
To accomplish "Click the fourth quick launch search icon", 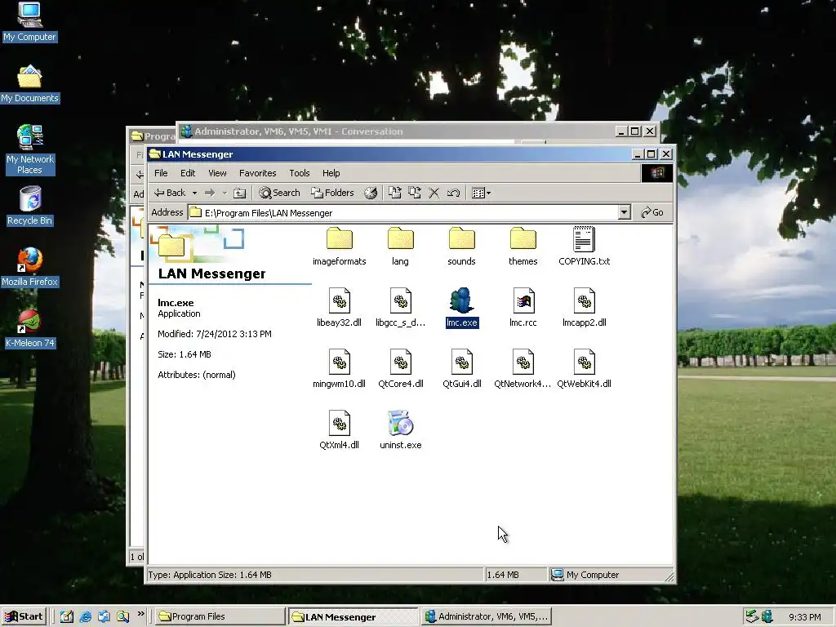I will click(122, 616).
